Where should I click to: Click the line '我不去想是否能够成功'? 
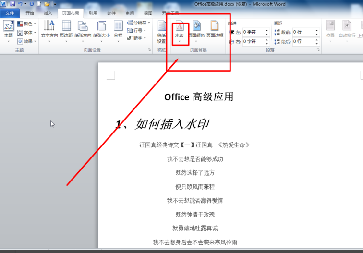195,159
